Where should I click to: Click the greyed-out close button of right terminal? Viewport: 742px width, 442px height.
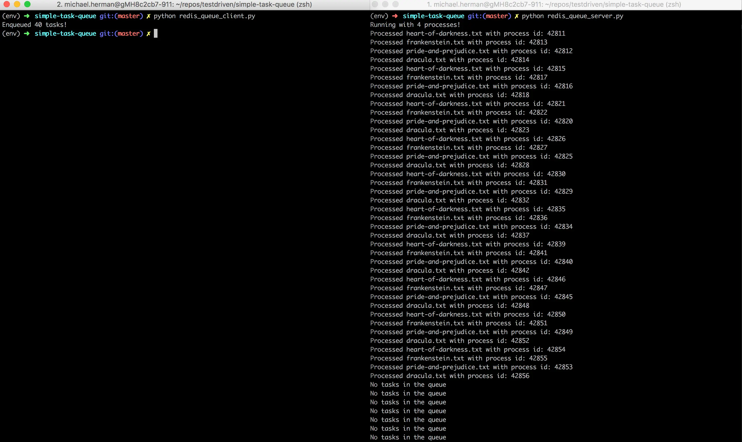pos(375,4)
